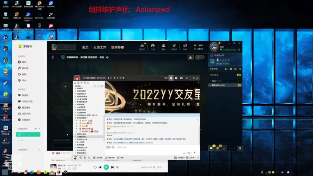Toggle YY microphone icon
Image resolution: width=313 pixels, height=176 pixels.
(85, 158)
